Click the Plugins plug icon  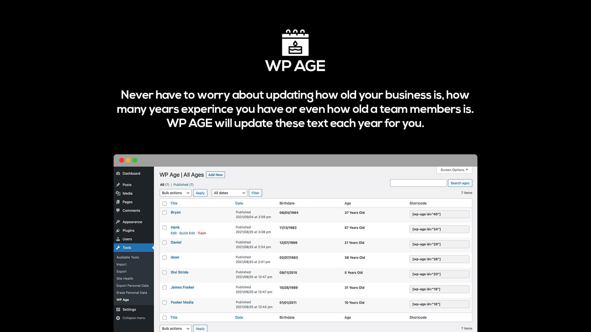118,231
